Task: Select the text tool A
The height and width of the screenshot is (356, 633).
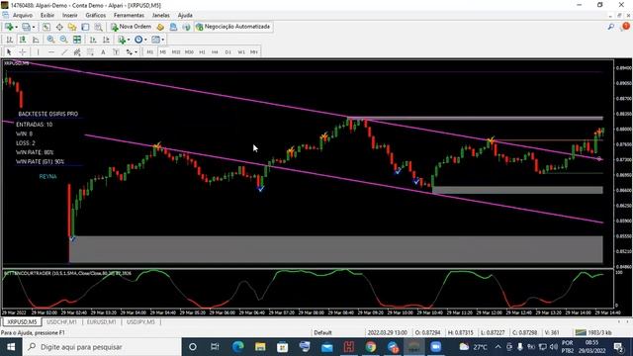Action: coord(103,52)
